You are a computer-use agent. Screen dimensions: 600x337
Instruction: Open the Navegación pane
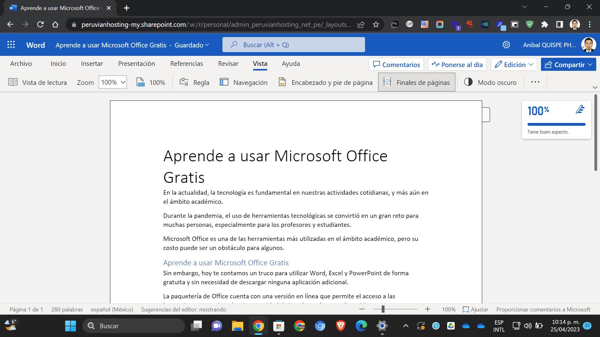tap(243, 82)
